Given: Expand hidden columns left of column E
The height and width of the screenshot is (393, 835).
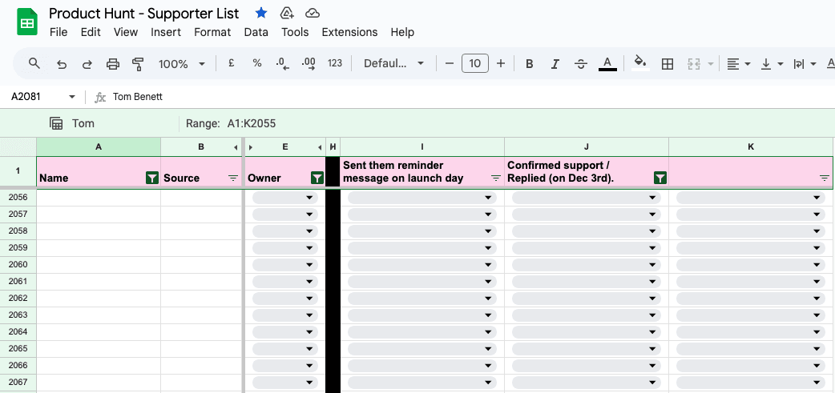Looking at the screenshot, I should pyautogui.click(x=251, y=147).
